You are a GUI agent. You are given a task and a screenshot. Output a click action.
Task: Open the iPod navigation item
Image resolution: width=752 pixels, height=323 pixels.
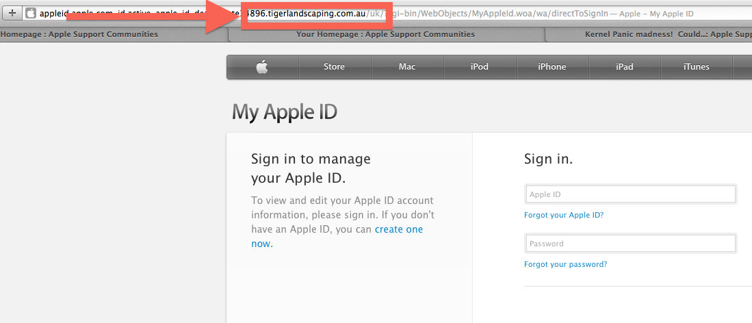click(x=480, y=67)
